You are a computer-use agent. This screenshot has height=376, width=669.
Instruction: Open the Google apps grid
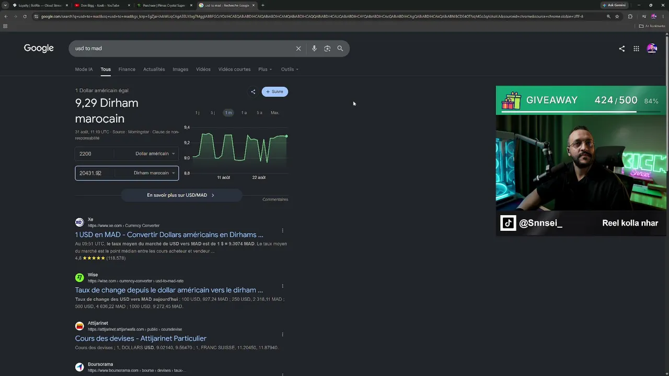[x=636, y=49]
